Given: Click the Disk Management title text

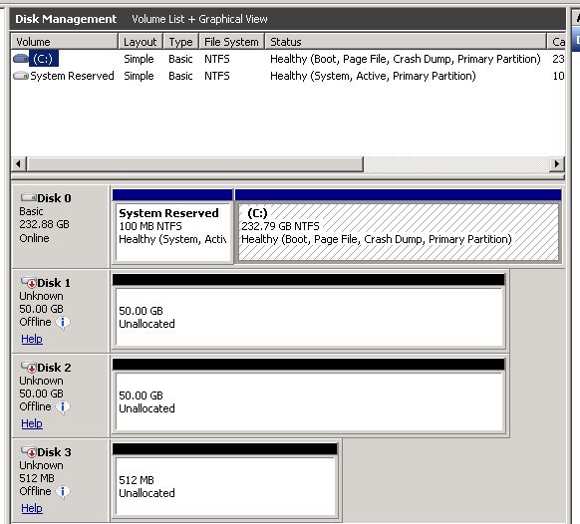Looking at the screenshot, I should pos(66,19).
